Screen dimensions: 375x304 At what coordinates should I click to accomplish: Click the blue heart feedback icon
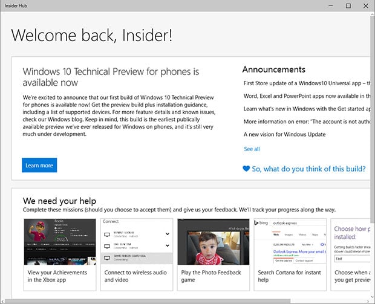[246, 169]
